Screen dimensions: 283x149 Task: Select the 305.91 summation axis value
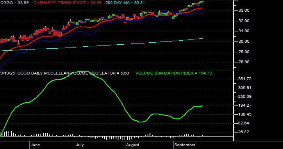pos(245,88)
